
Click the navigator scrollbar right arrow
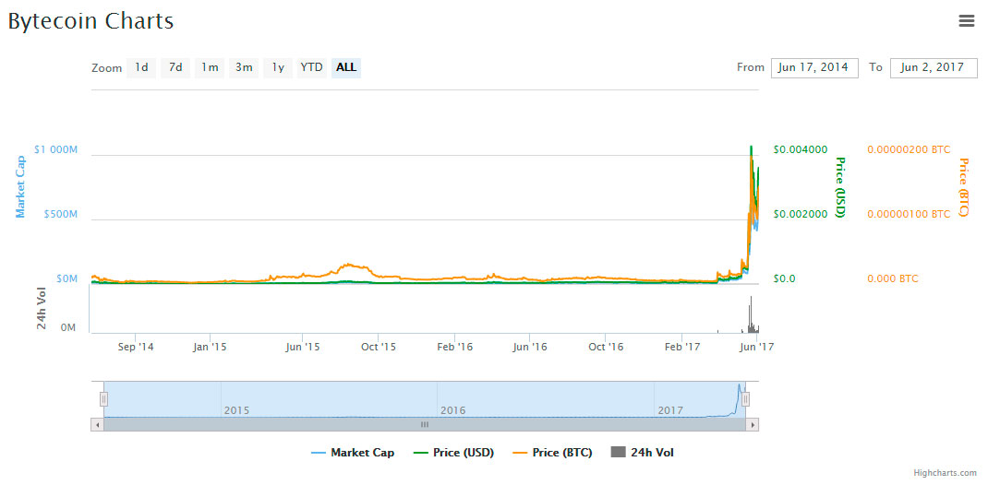(x=753, y=425)
